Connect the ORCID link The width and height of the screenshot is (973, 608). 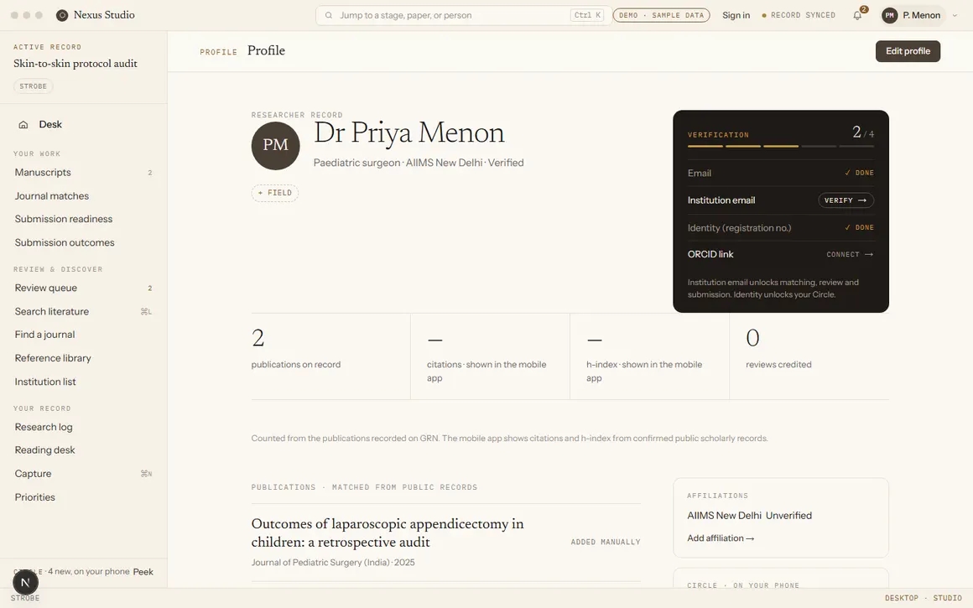click(x=850, y=254)
